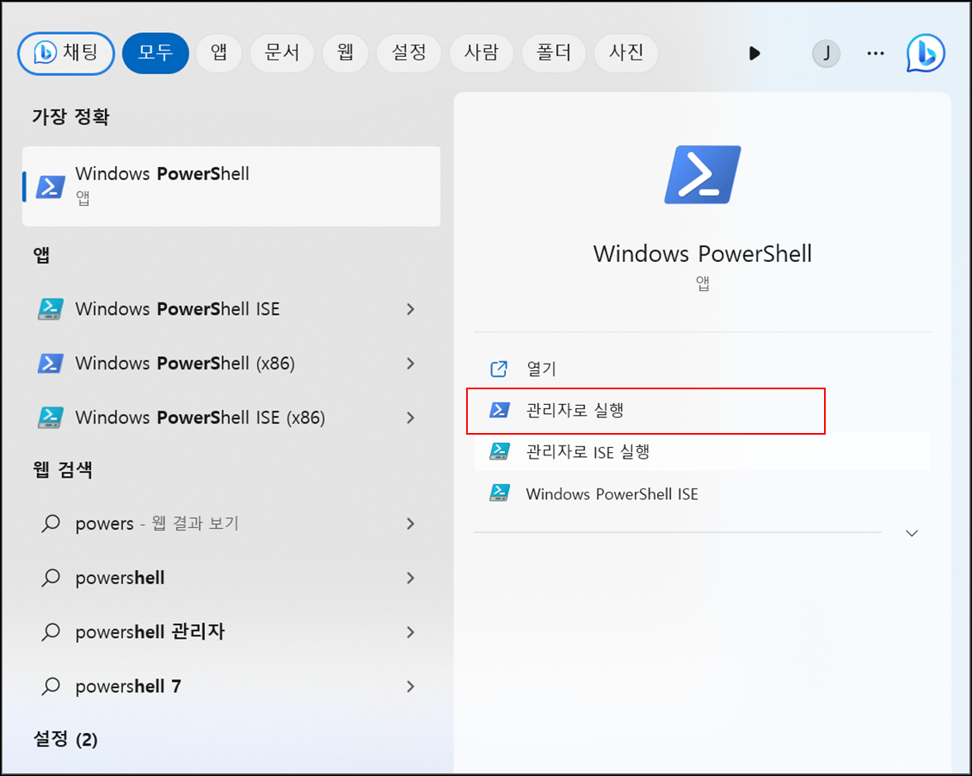Click the search icon beside 'powers'
The image size is (972, 776).
(x=50, y=524)
